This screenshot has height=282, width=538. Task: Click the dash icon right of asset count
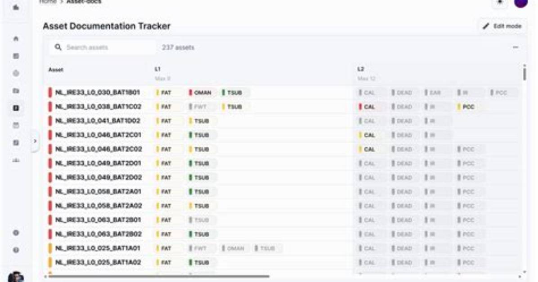[x=516, y=47]
